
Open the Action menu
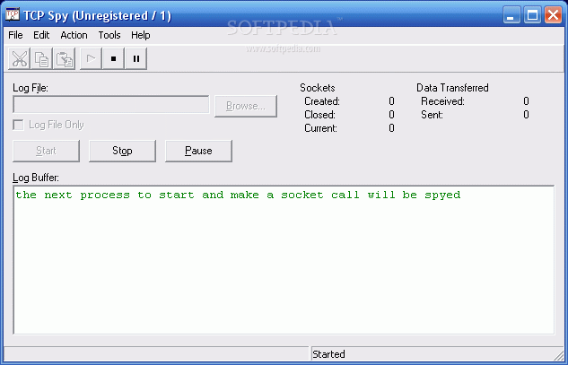coord(74,35)
